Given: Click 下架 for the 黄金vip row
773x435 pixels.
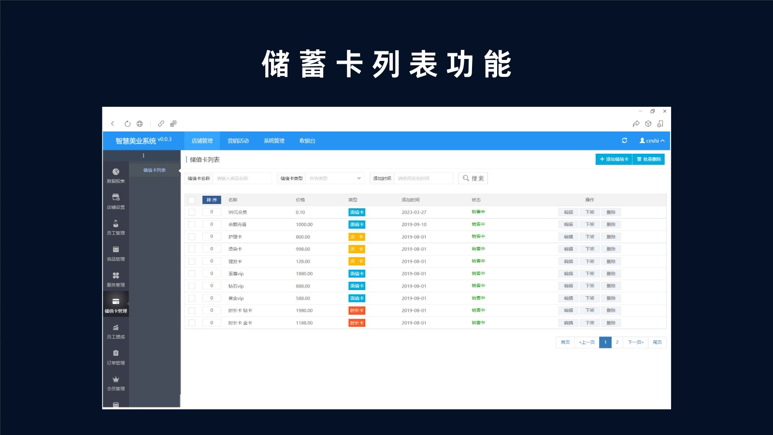Looking at the screenshot, I should (590, 298).
